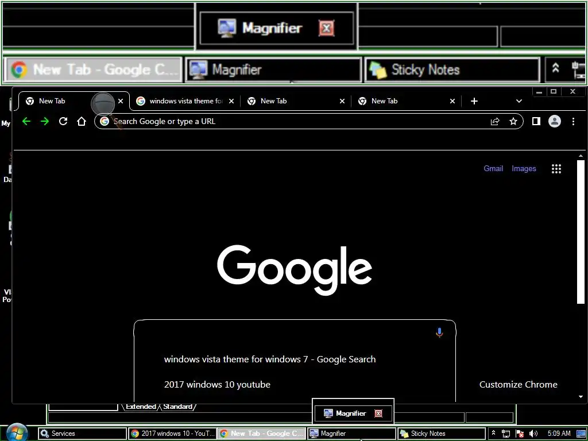The image size is (588, 441).
Task: Click the page scrollbar up arrow
Action: [581, 156]
